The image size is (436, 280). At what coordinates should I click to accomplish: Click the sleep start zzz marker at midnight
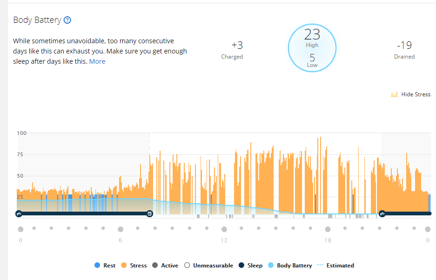[19, 213]
